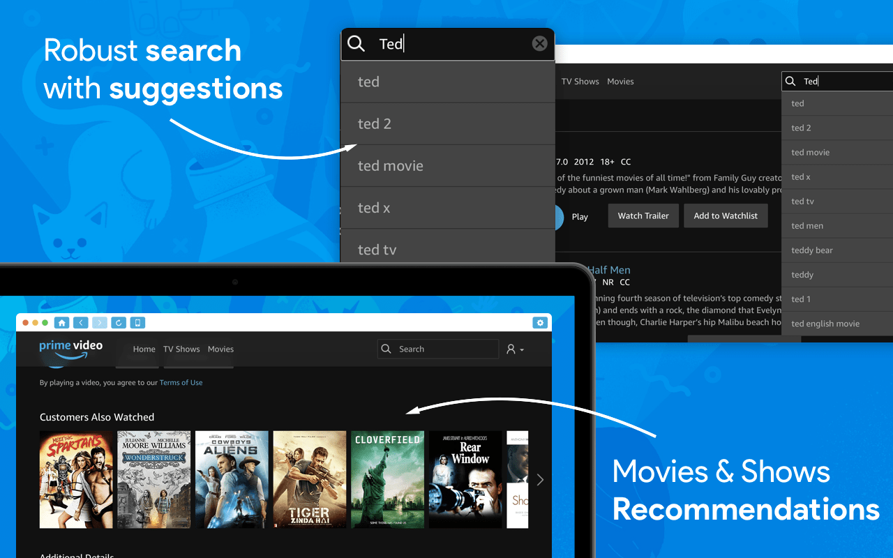The image size is (893, 558).
Task: Choose large suggestion "ted 2"
Action: 447,123
